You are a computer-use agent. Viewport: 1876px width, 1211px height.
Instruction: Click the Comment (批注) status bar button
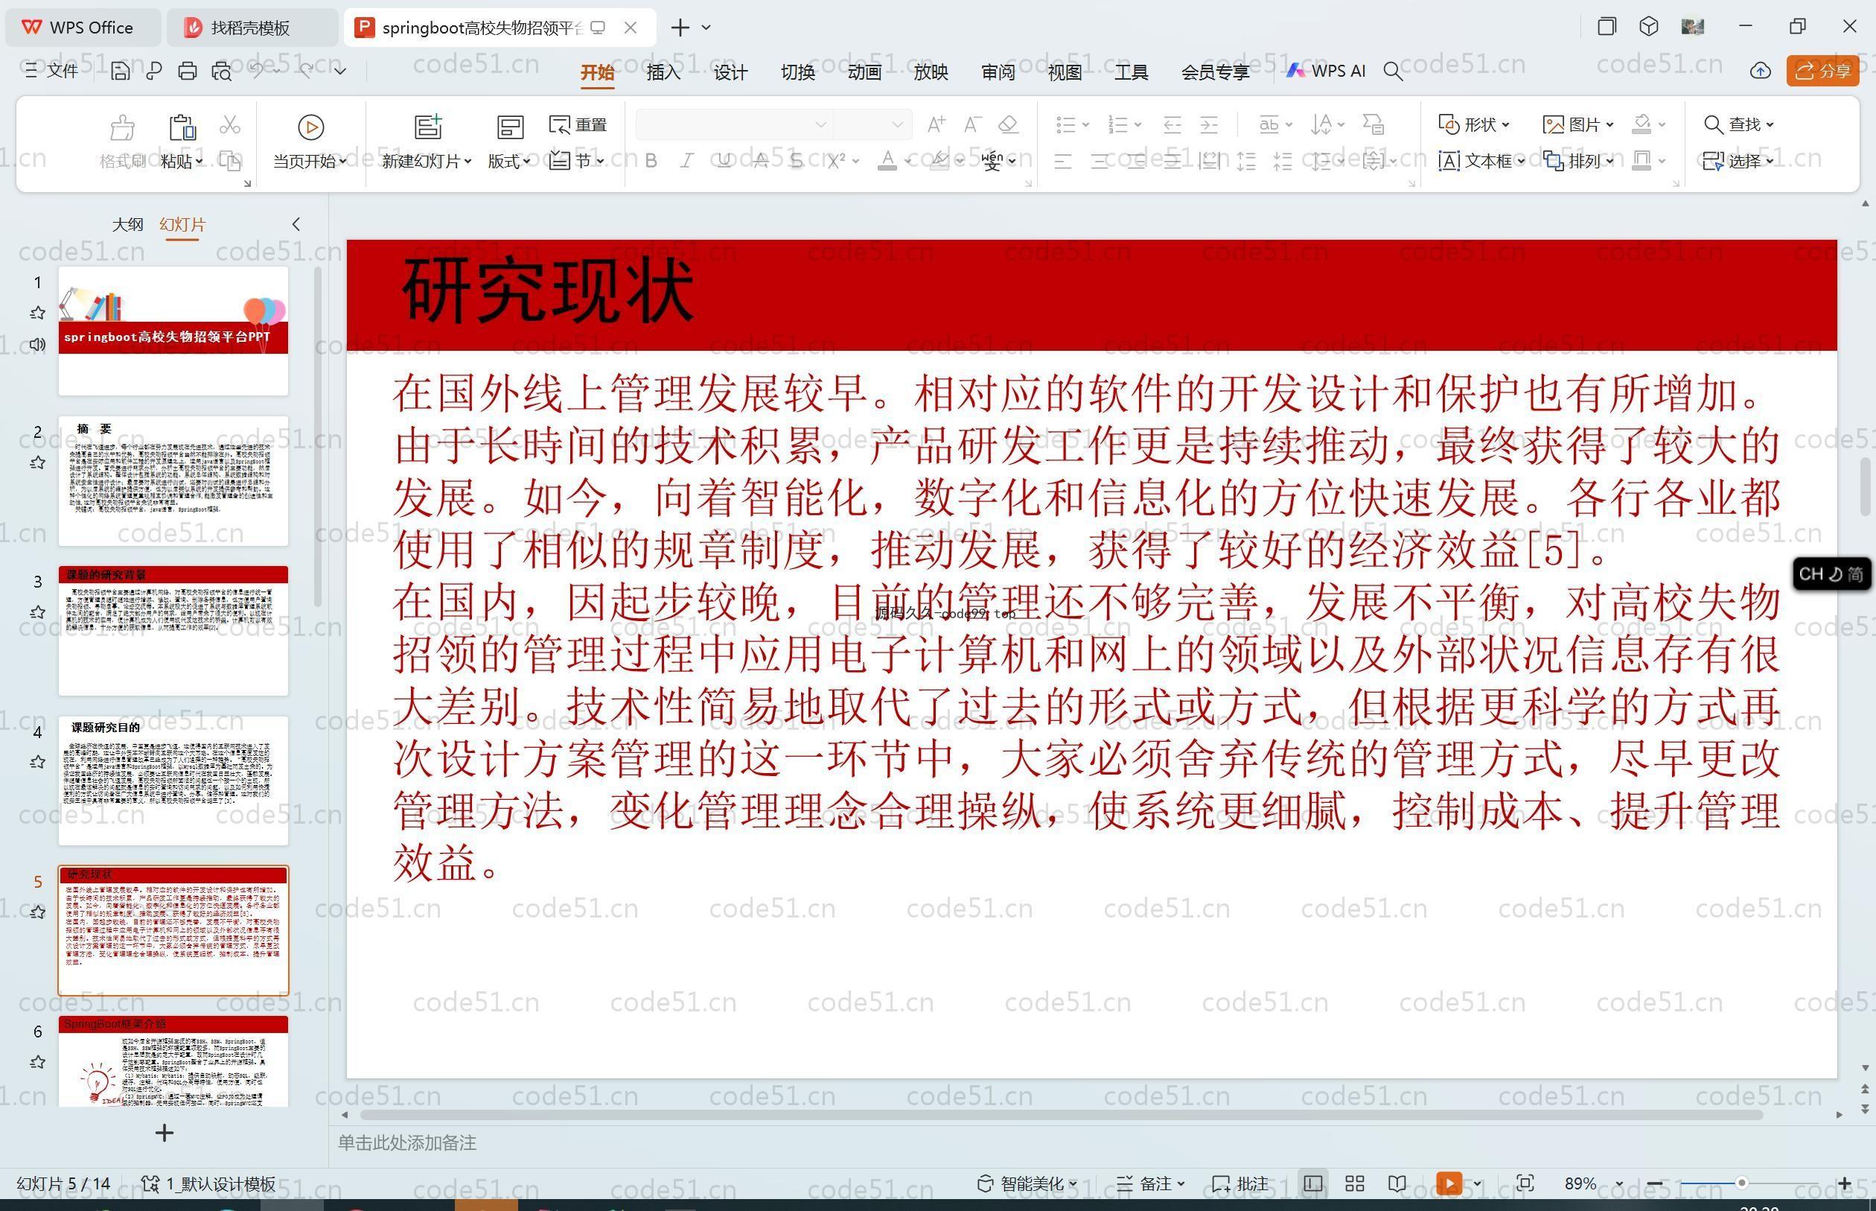1240,1183
